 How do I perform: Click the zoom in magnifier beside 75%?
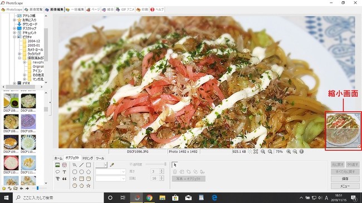click(288, 152)
